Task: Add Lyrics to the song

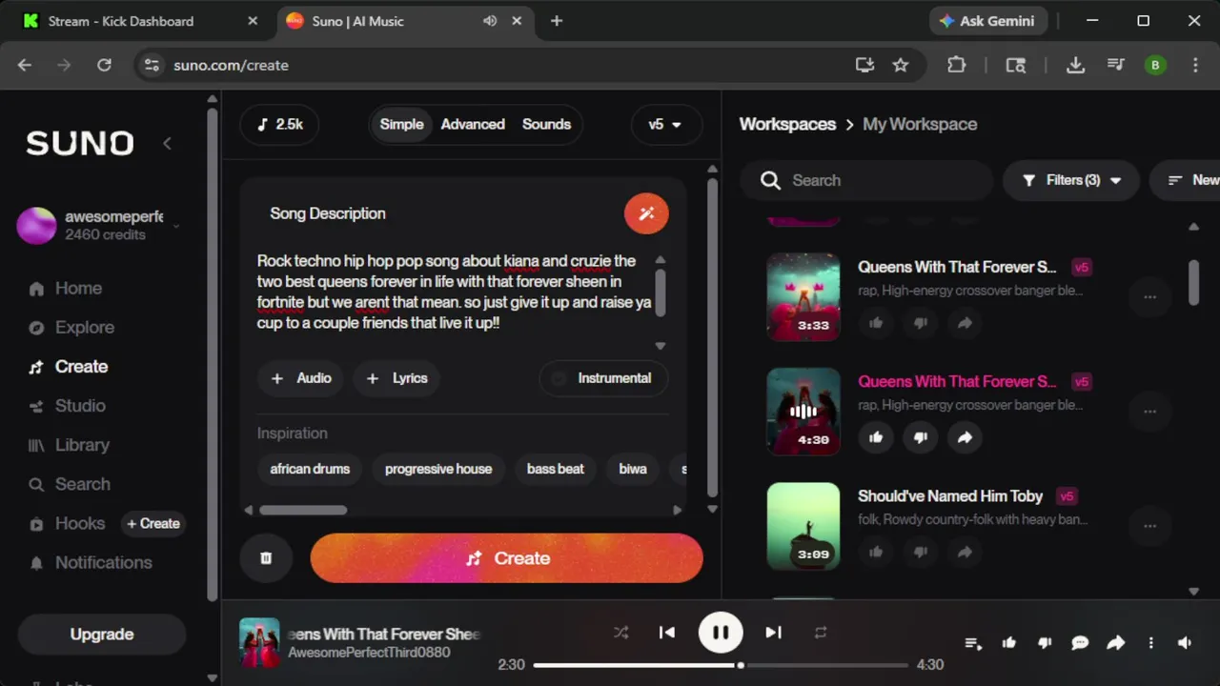Action: (396, 378)
